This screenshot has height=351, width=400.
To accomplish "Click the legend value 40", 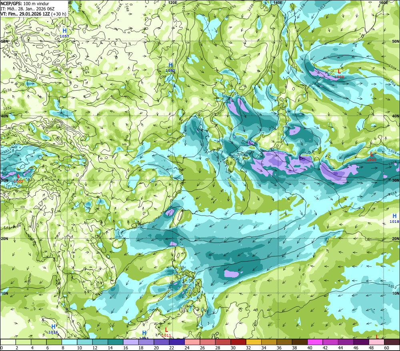I will coord(310,348).
